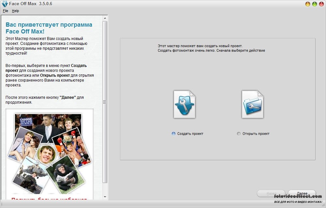
Task: Click the heading "Вас приветствует программа Face Off Max!"
Action: click(49, 28)
